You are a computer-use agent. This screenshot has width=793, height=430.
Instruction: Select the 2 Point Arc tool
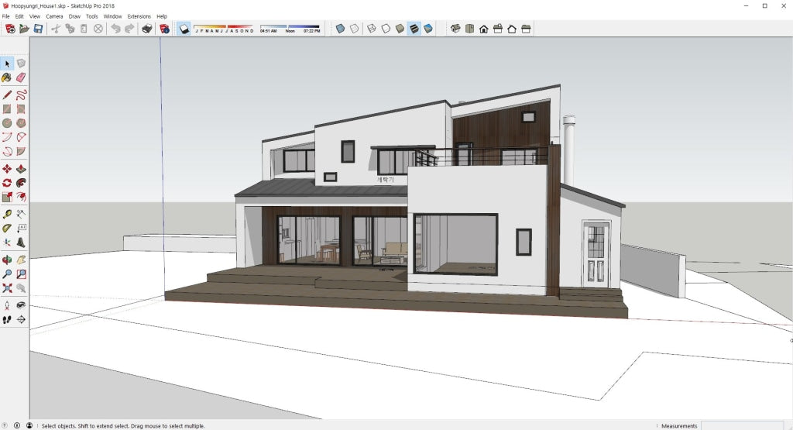pos(21,137)
